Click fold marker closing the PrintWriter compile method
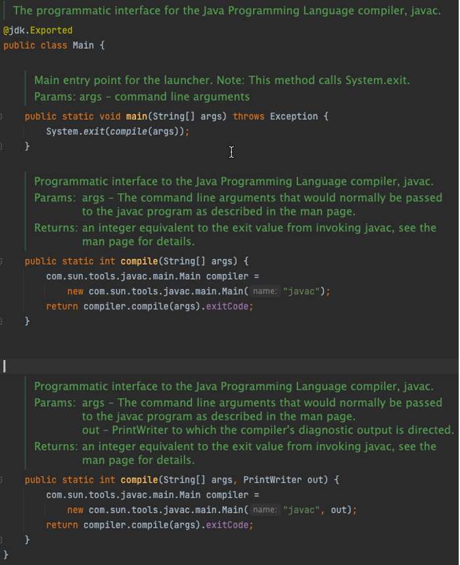Screen dimensions: 460x565 [x=2, y=540]
